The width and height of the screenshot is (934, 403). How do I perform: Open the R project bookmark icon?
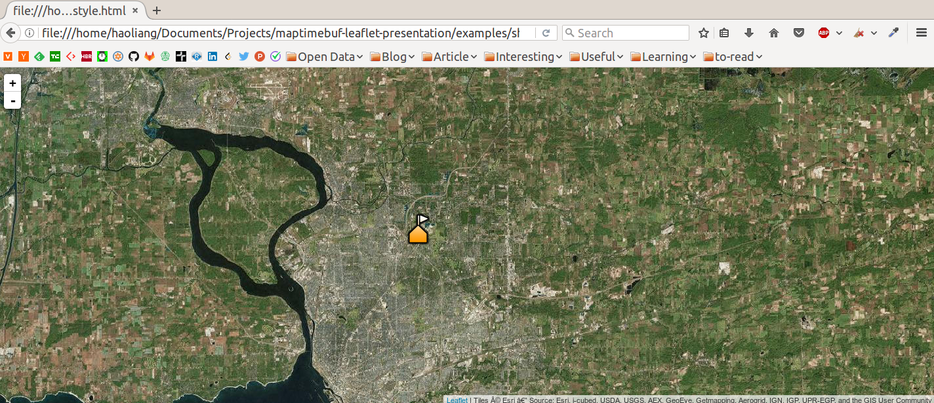[x=197, y=57]
